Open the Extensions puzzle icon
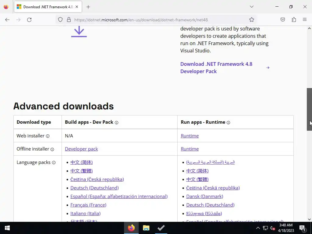 pos(294,19)
